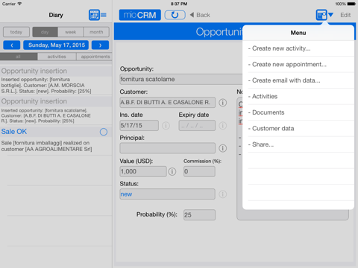Show all diary entries
This screenshot has height=268, width=358.
(19, 57)
